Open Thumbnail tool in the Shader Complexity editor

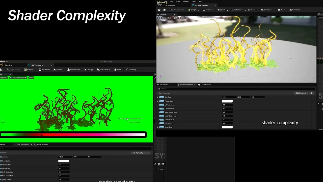pyautogui.click(x=44, y=70)
